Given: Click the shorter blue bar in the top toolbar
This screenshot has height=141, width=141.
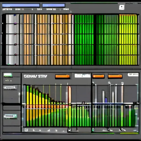Looking at the screenshot, I should (53, 5).
